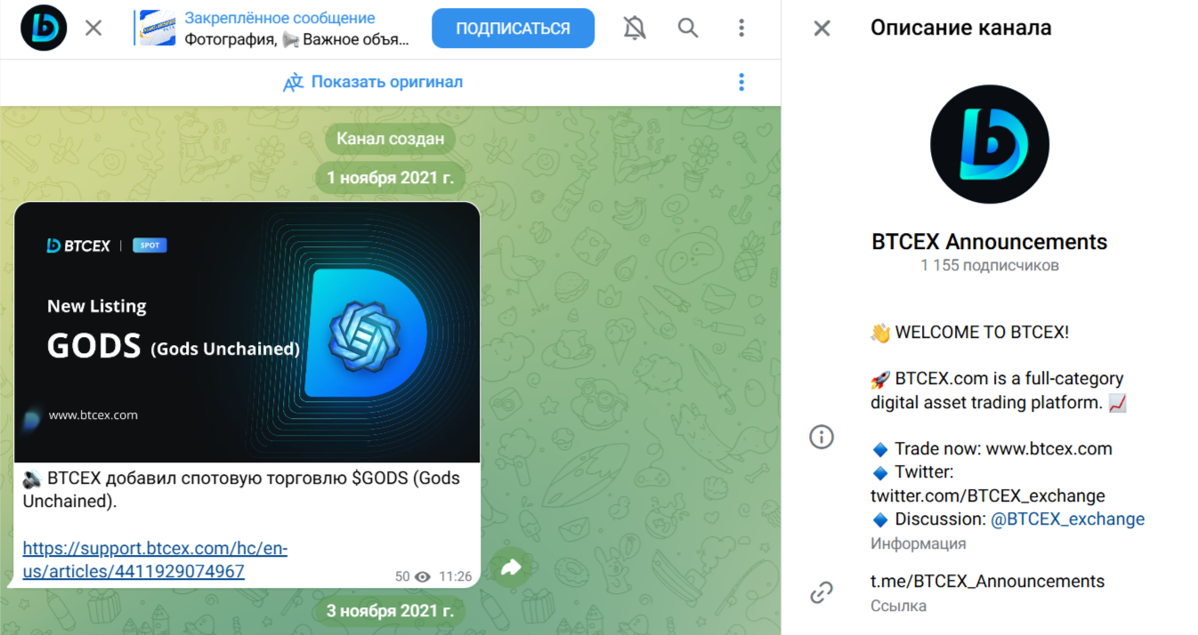Click "Показать оригинал" to show original
Viewport: 1198px width, 635px height.
click(386, 82)
